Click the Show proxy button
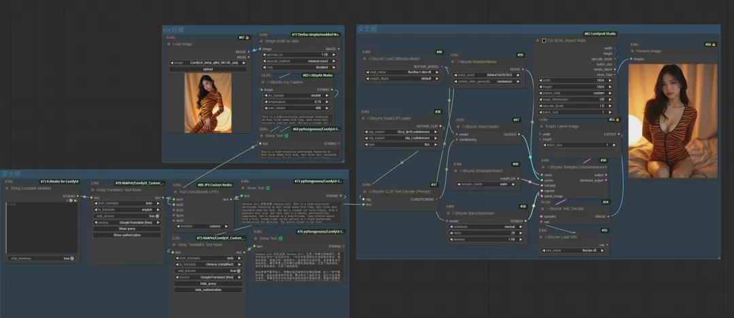The image size is (734, 318). (x=127, y=228)
